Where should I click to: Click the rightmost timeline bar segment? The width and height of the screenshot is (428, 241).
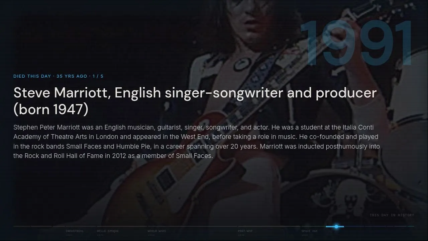[411, 226]
